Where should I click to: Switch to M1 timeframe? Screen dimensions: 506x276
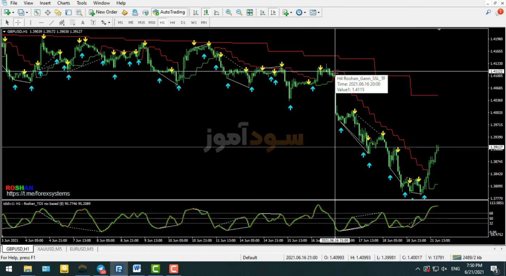tap(120, 22)
